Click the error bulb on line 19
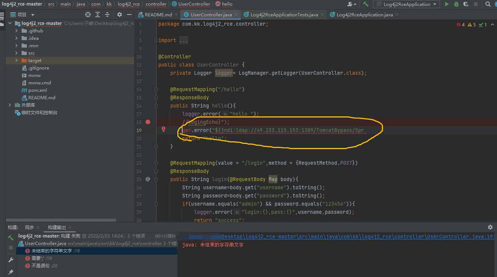The image size is (497, 277). [x=163, y=129]
